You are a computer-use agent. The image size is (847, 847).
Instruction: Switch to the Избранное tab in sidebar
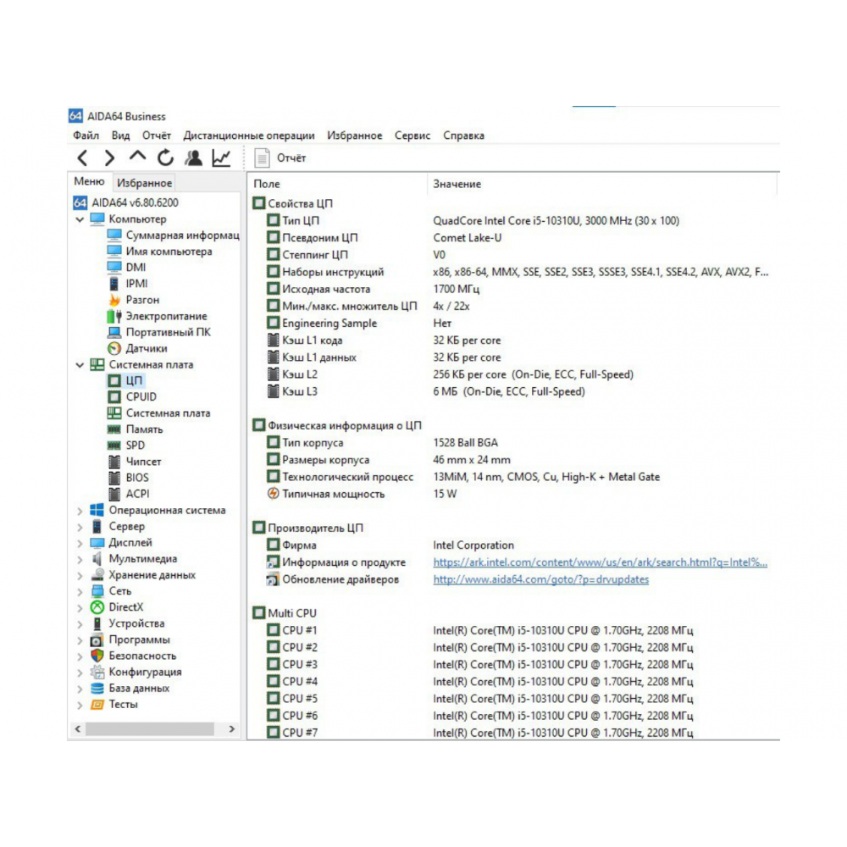click(x=145, y=183)
